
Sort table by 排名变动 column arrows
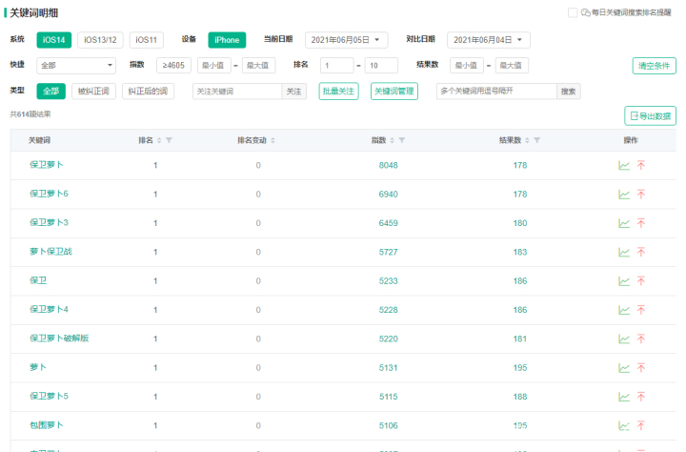tap(273, 140)
